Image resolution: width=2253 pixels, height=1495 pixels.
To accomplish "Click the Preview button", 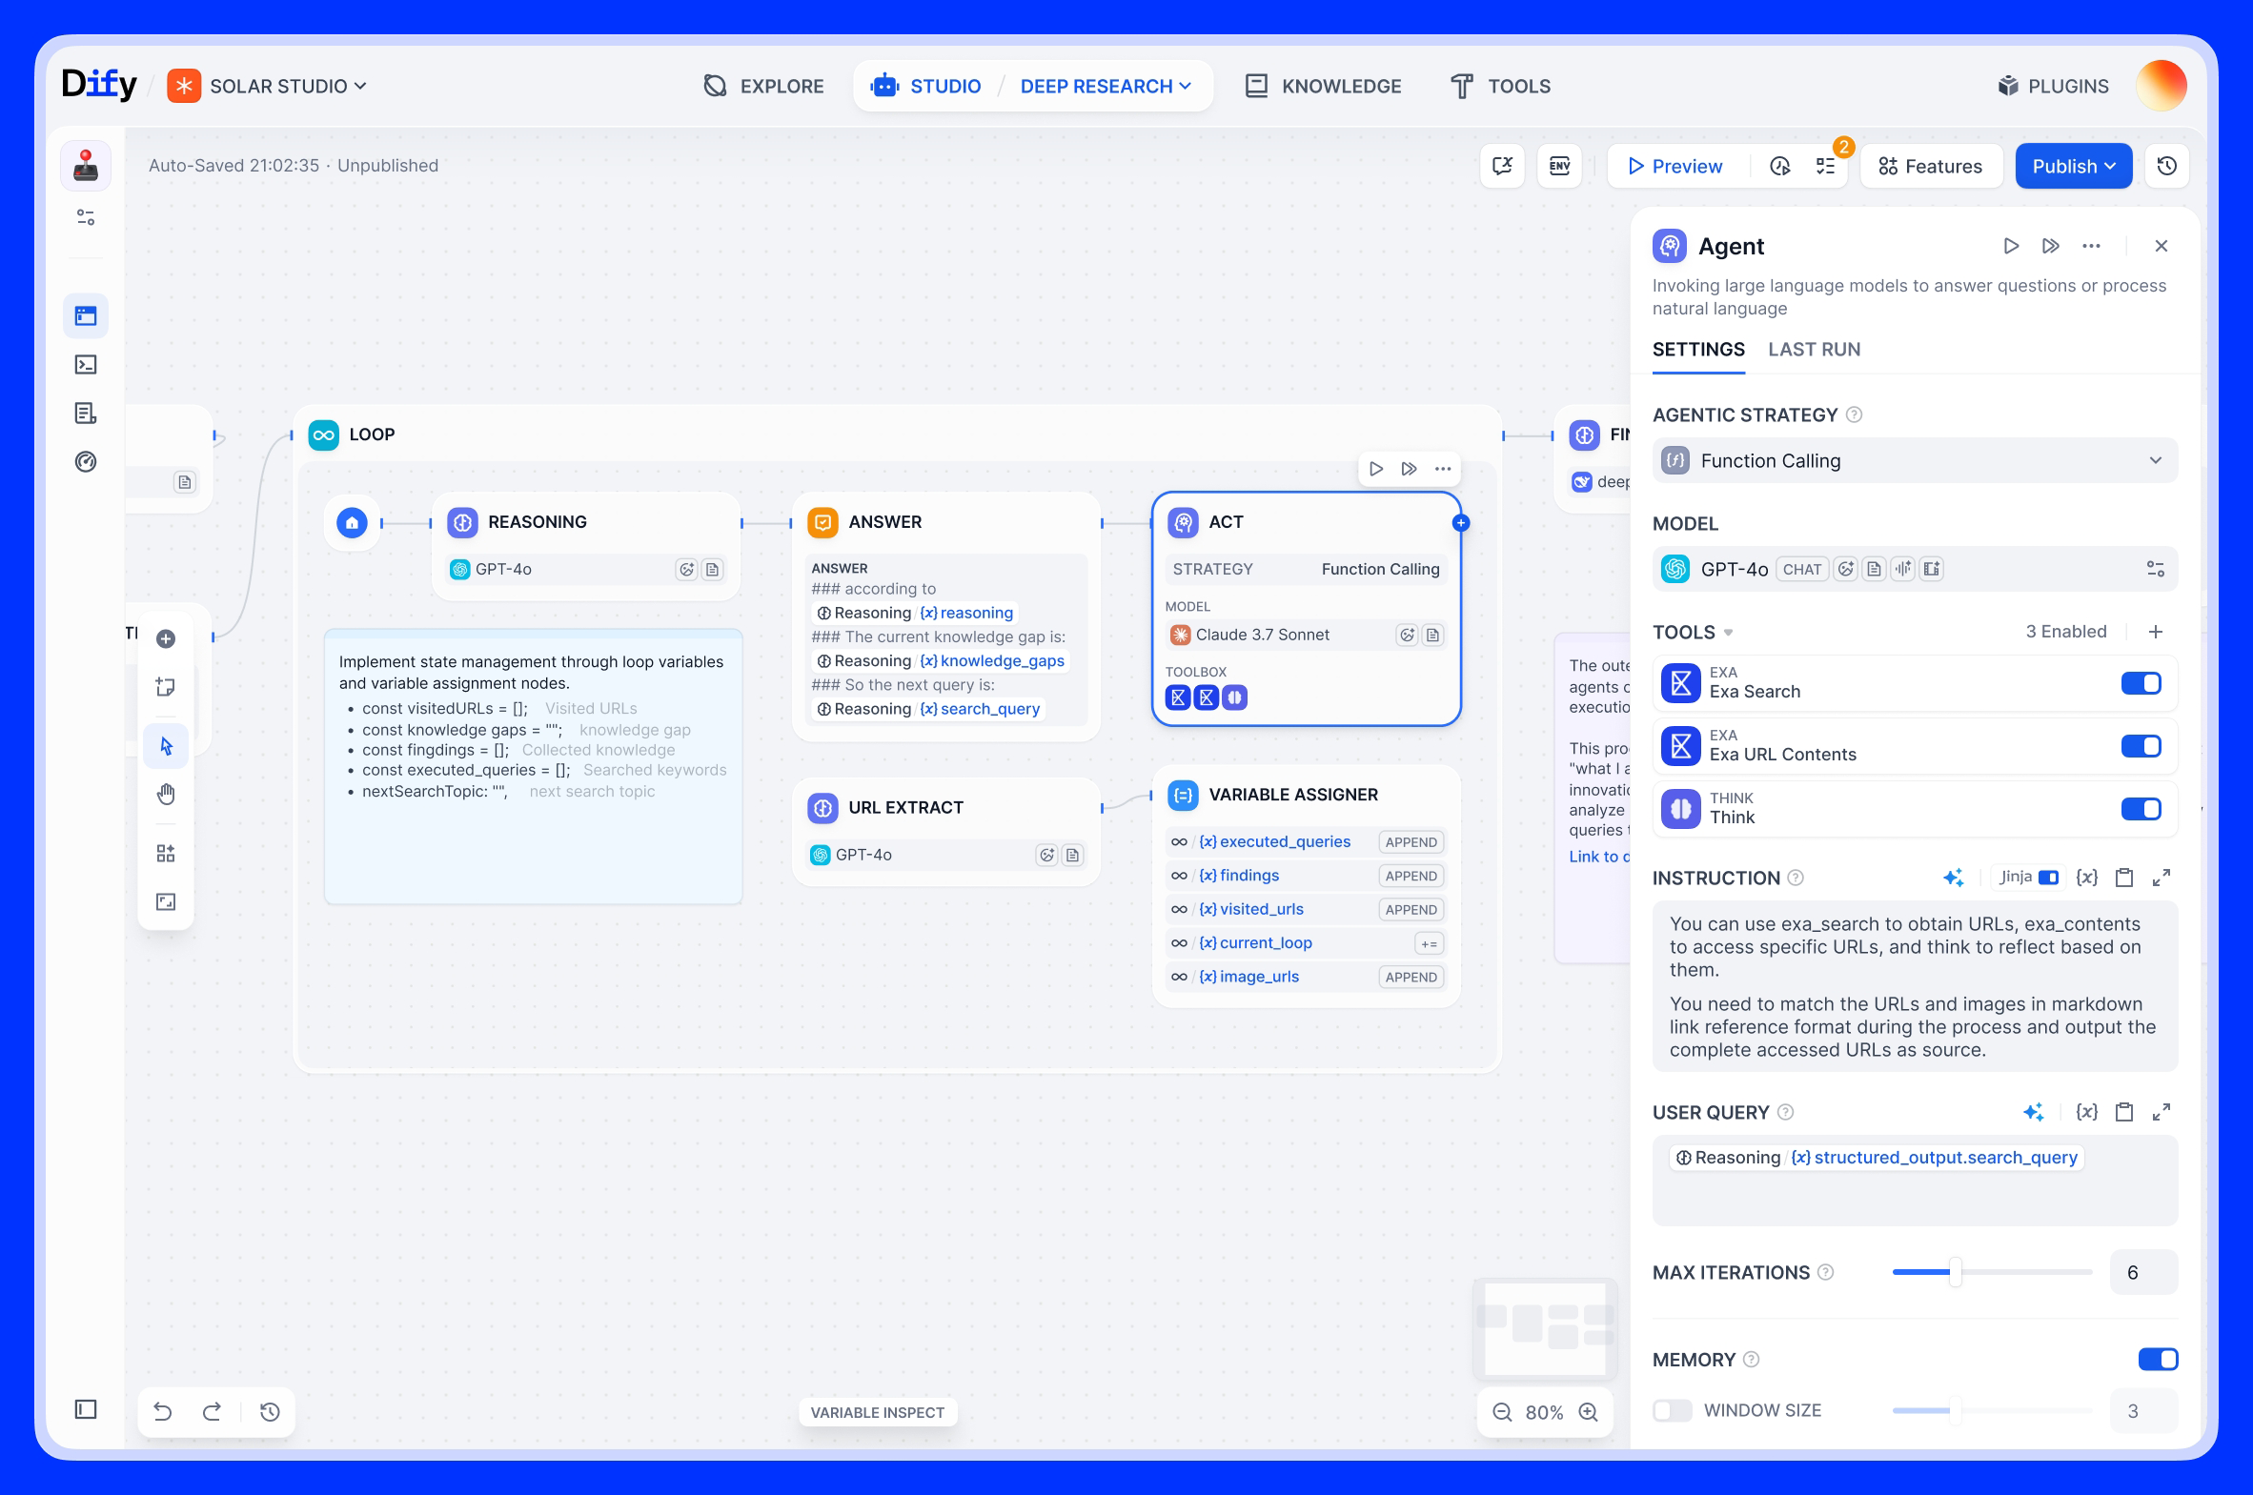I will 1675,165.
